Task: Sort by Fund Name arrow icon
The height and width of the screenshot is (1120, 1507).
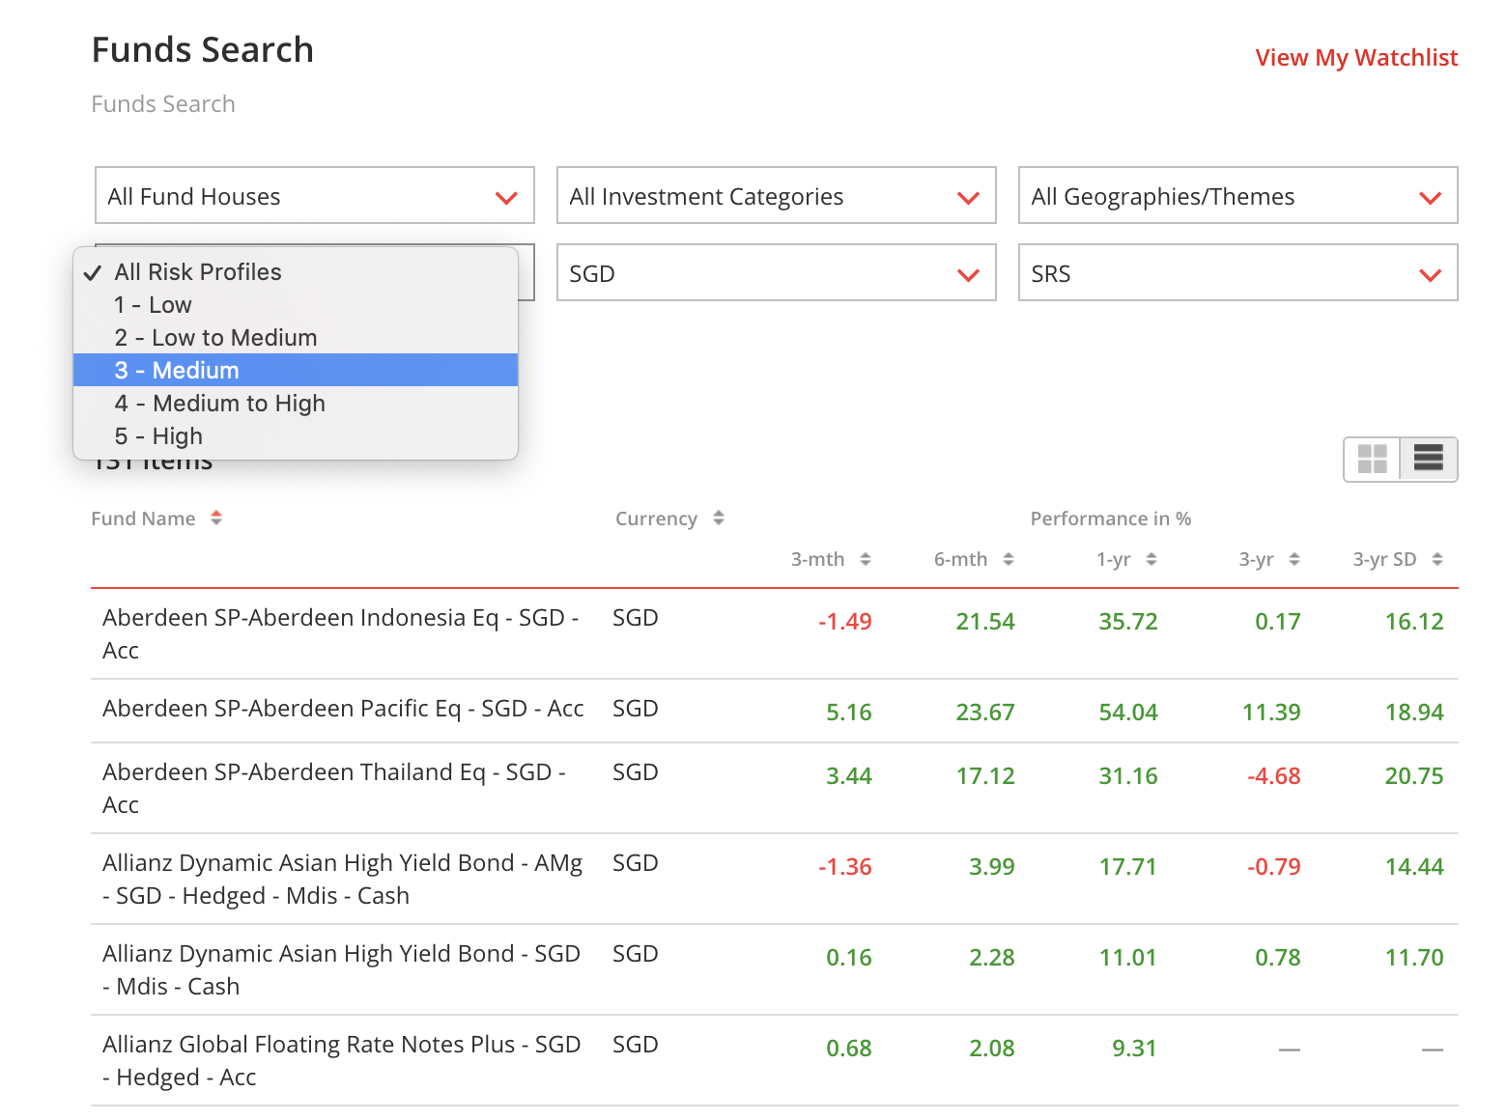Action: pos(216,518)
